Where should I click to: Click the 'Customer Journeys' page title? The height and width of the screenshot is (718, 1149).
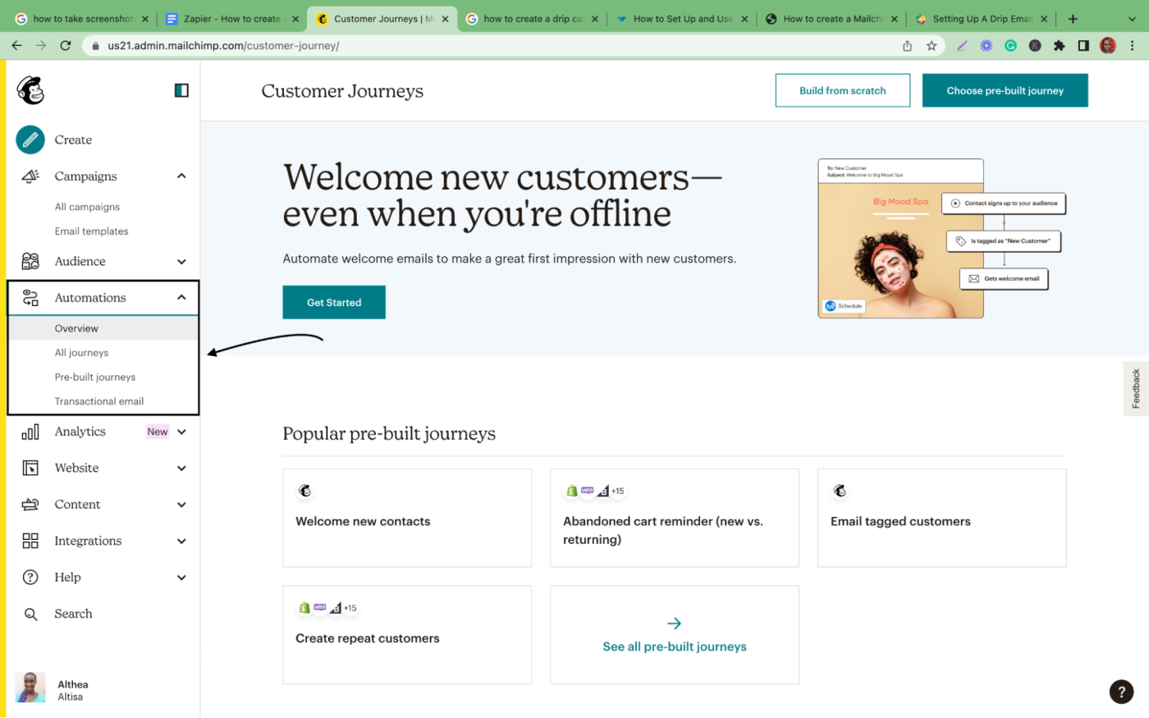point(342,91)
